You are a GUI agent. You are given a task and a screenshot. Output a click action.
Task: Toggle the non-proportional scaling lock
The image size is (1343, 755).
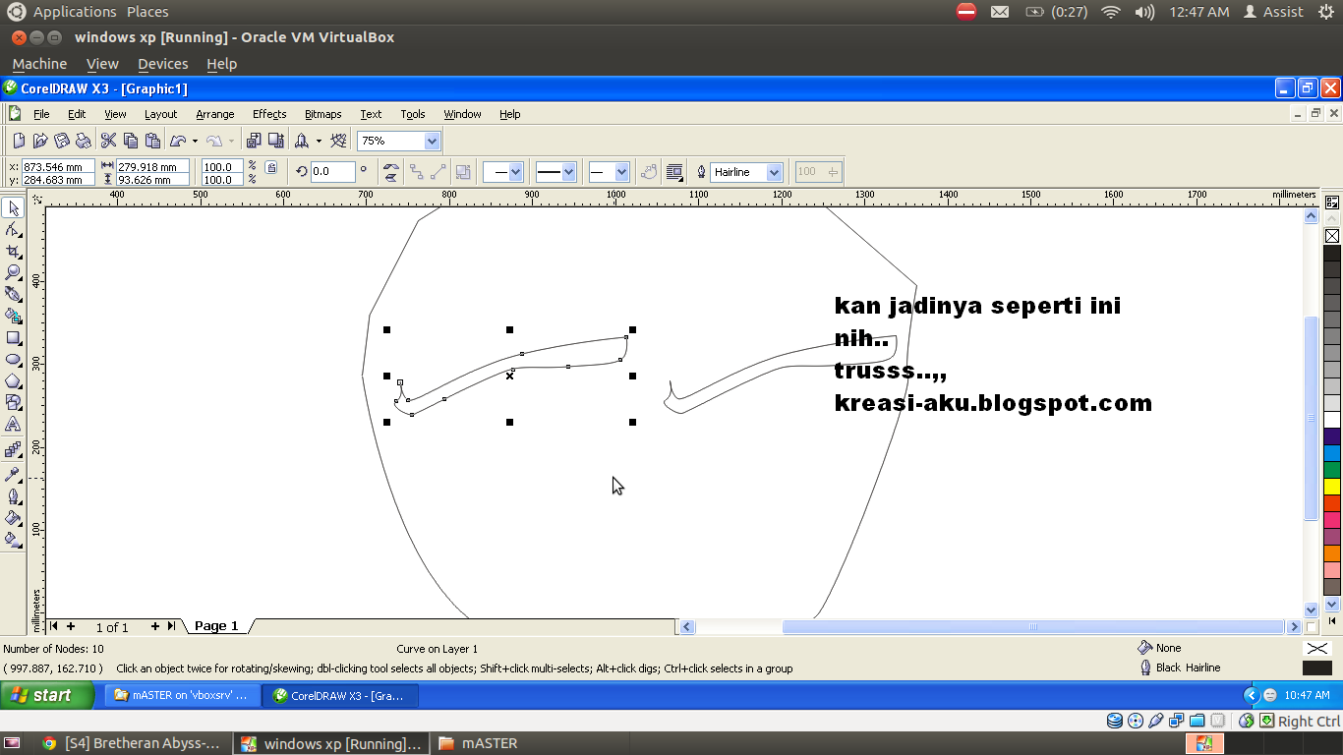[x=272, y=168]
